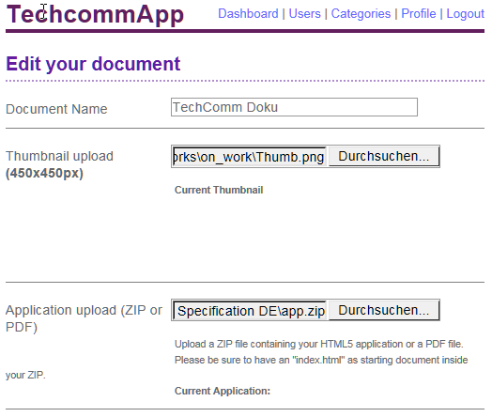Screen dimensions: 492x417
Task: Click the Current Thumbnail caption
Action: [219, 190]
